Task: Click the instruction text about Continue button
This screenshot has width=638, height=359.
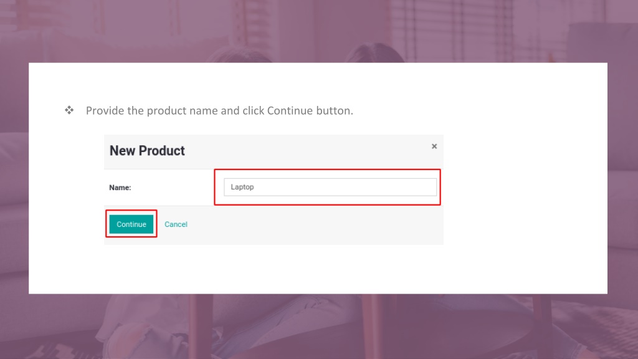Action: click(x=219, y=111)
